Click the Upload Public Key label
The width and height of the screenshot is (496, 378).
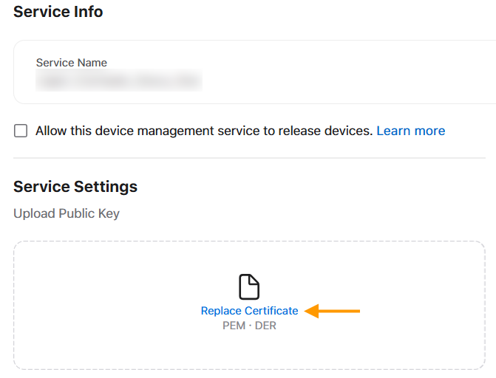[x=67, y=213]
